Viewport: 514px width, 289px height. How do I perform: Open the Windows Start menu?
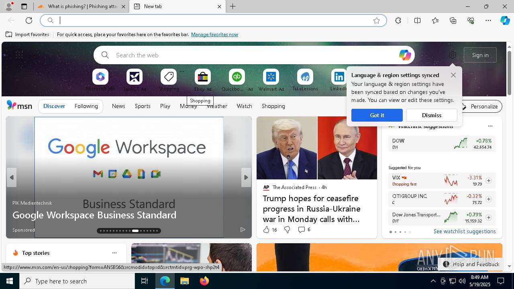10,281
